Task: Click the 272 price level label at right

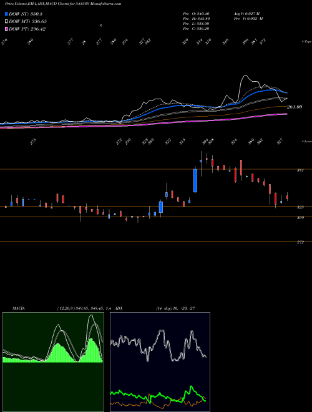Action: click(300, 242)
